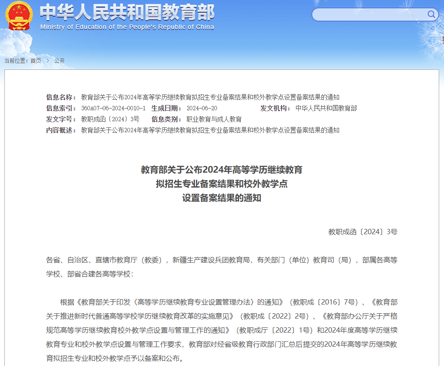
Task: Click the Ministry of Education English subtitle
Action: (x=127, y=27)
